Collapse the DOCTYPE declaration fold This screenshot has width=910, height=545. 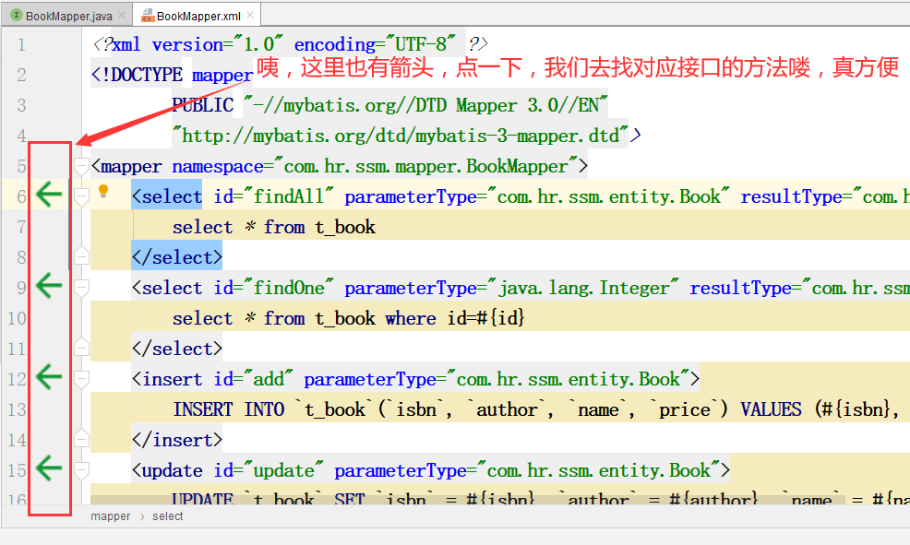(81, 74)
